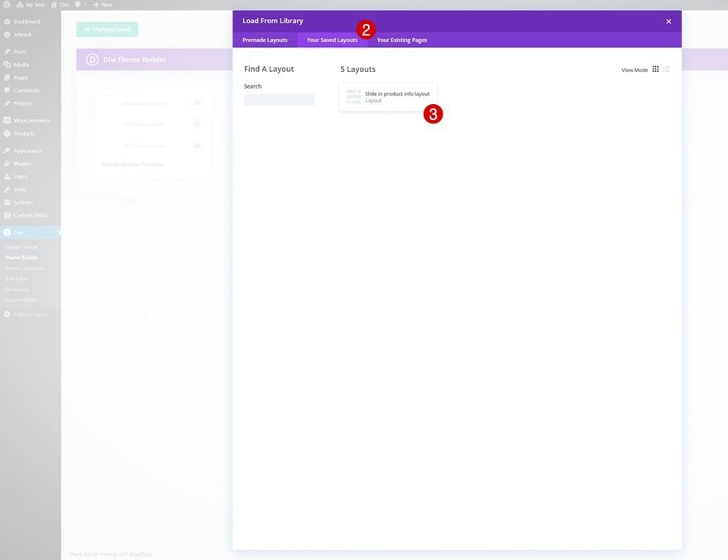The height and width of the screenshot is (560, 728).
Task: Open the Premade Layouts tab
Action: coord(265,40)
